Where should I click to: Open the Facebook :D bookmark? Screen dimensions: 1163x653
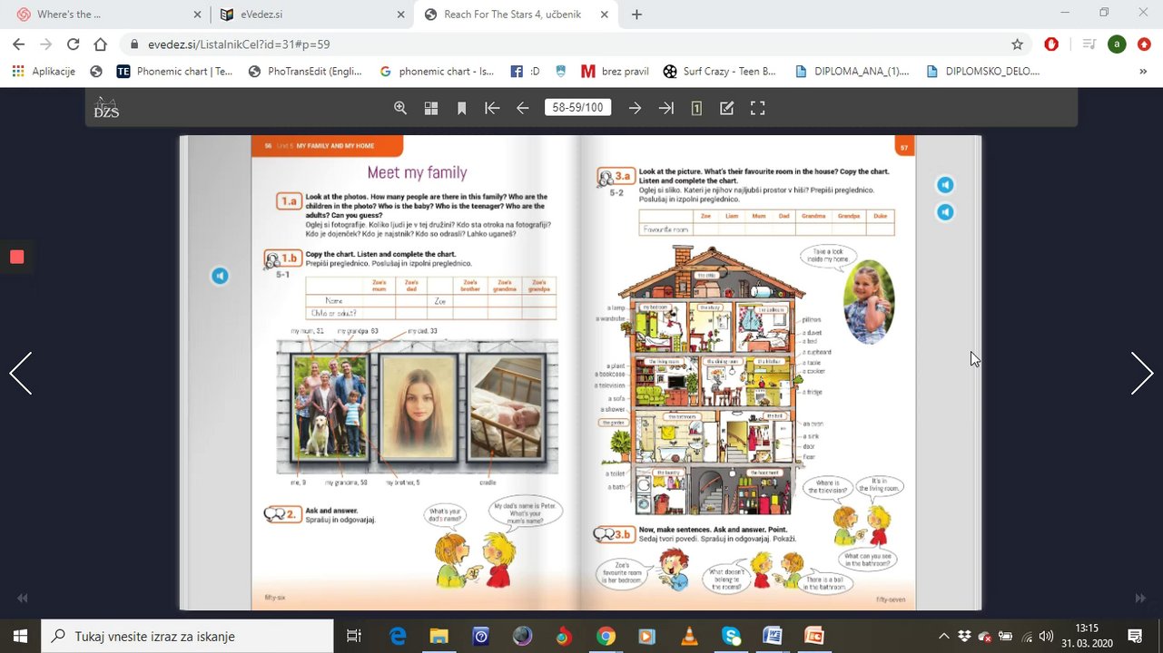pos(525,71)
